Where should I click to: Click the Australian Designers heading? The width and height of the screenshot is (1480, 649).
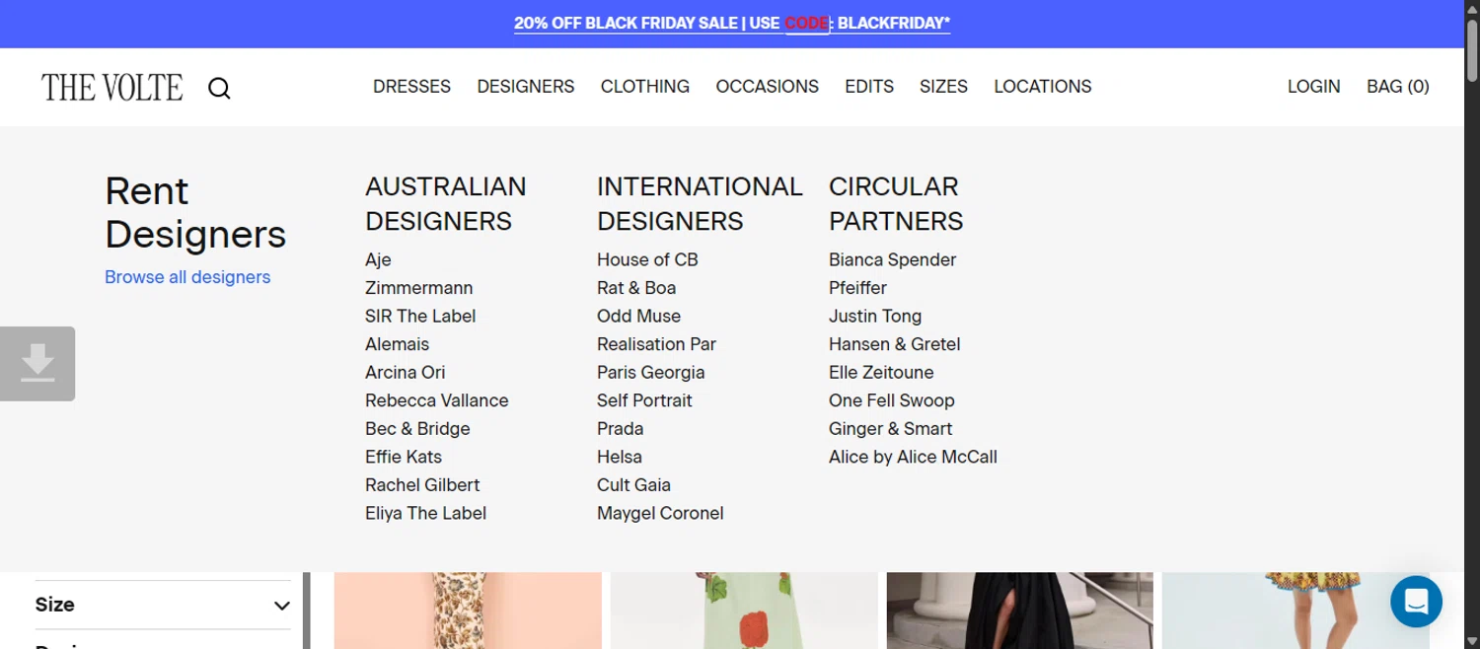click(x=446, y=203)
